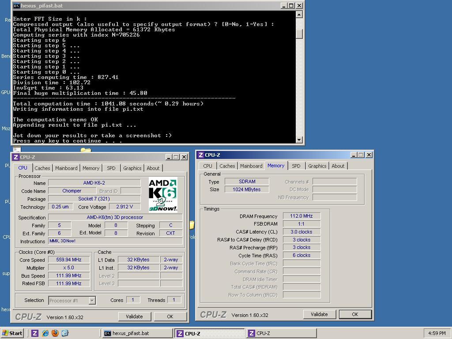
Task: Click the CXT revision value
Action: point(171,233)
